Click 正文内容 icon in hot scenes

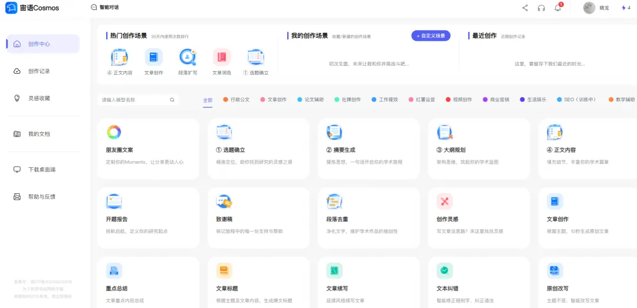click(x=119, y=57)
